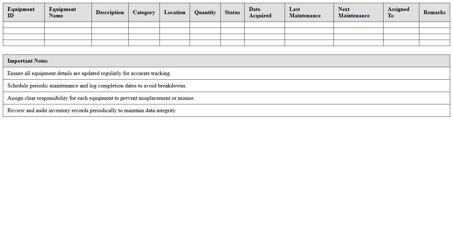Click the last empty cell under Remarks

(434, 43)
